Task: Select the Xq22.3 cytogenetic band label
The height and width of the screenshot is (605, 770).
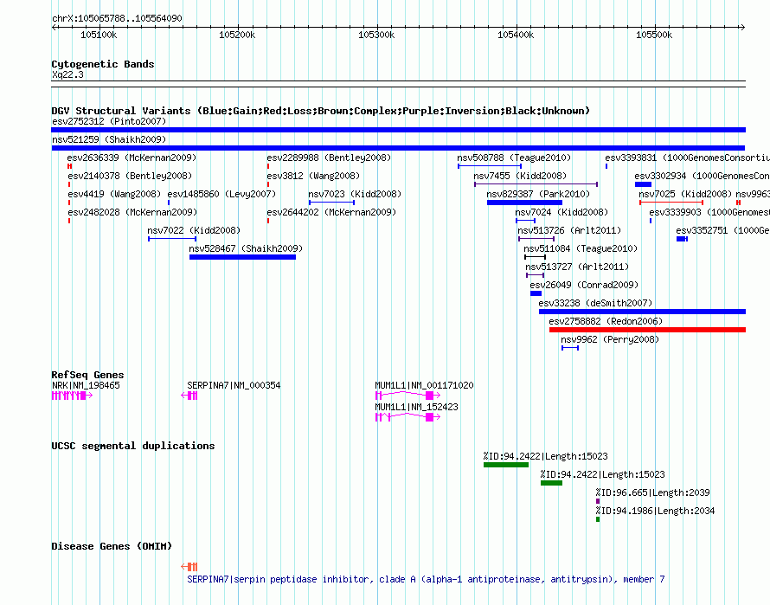Action: [67, 75]
